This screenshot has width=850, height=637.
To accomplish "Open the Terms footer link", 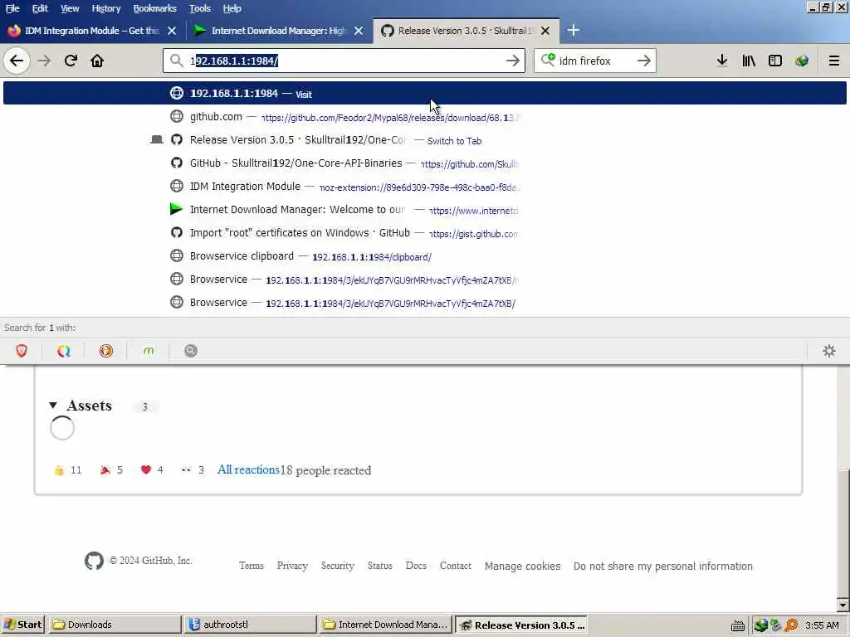I will pyautogui.click(x=252, y=566).
